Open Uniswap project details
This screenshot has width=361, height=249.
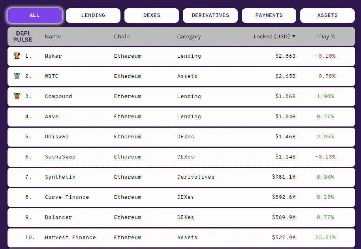[x=181, y=137]
